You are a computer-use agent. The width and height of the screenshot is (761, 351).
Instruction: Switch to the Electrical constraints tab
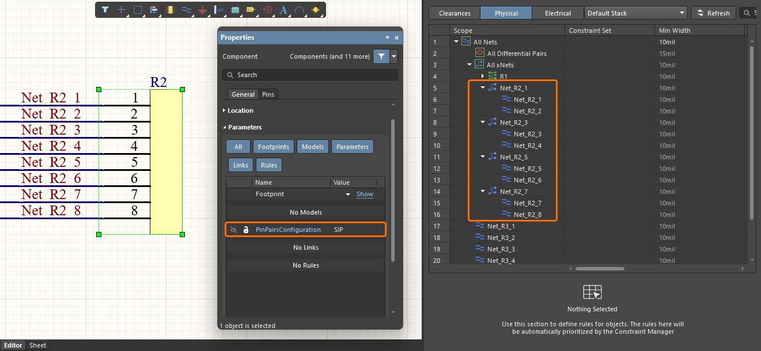[x=558, y=13]
